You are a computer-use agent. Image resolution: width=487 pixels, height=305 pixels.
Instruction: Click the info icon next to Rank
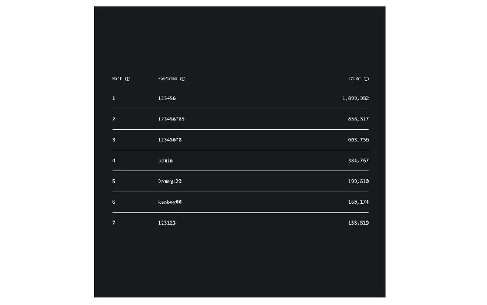click(128, 79)
